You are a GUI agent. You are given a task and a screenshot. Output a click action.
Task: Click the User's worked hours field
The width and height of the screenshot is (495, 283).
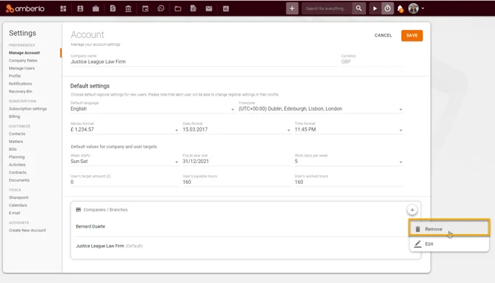point(349,182)
